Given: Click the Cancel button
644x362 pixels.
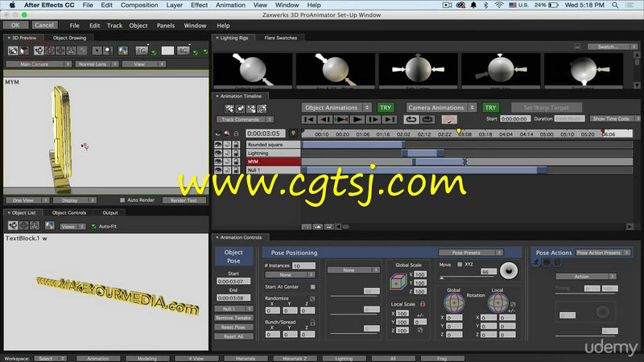Looking at the screenshot, I should coord(44,25).
